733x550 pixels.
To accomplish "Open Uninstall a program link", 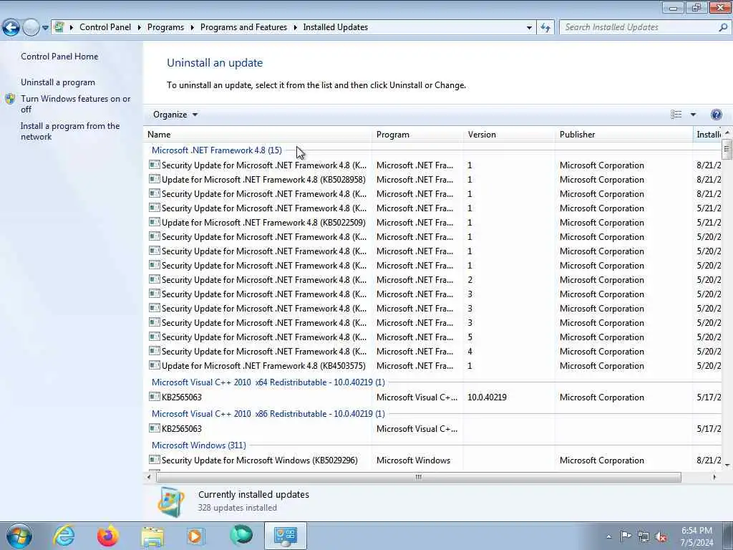I will pos(58,82).
